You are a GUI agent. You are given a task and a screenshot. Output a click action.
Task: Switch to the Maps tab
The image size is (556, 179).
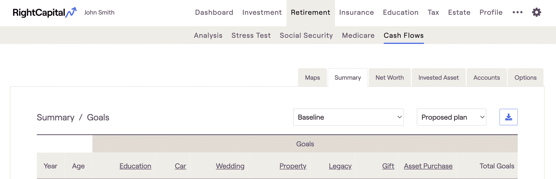(312, 77)
